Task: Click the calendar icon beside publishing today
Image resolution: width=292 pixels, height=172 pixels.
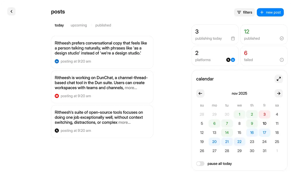Action: 233,38
